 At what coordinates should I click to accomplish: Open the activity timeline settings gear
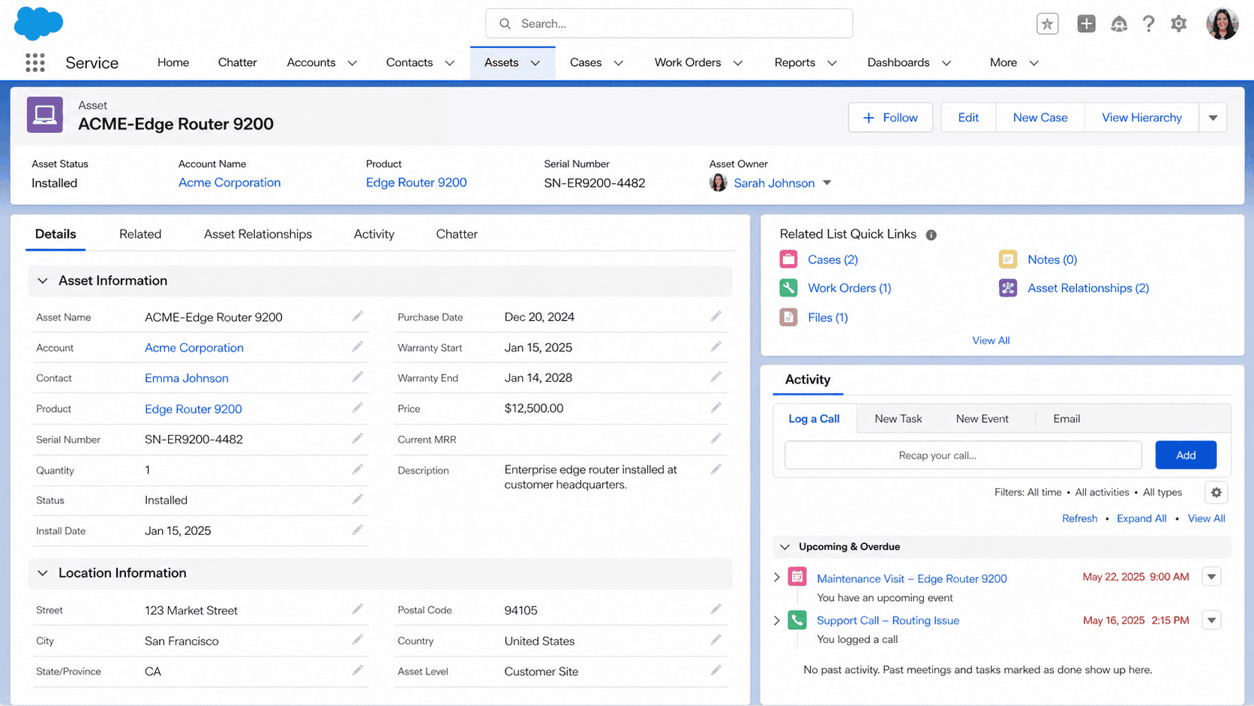(1216, 492)
